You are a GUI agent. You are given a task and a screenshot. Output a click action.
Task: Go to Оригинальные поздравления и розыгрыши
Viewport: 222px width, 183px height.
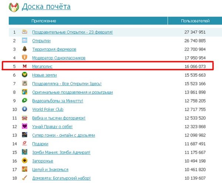click(72, 92)
